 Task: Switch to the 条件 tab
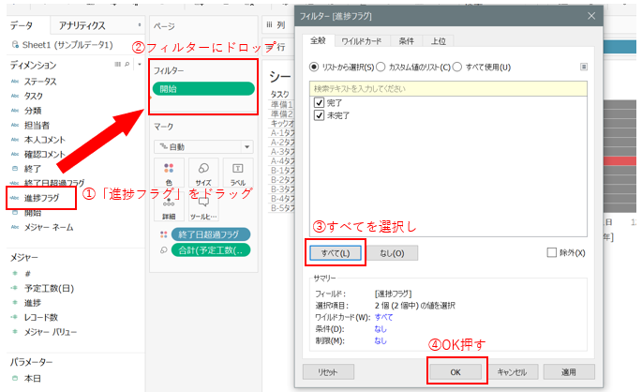point(406,41)
